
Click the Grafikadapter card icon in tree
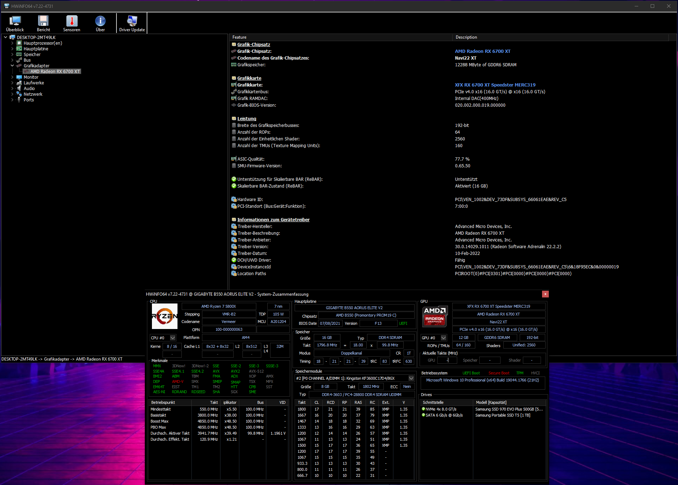tap(19, 66)
